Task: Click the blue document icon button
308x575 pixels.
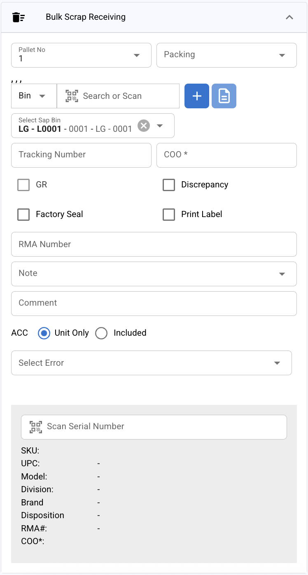Action: pyautogui.click(x=224, y=96)
